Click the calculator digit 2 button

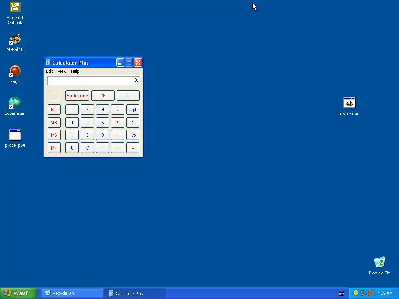(87, 135)
